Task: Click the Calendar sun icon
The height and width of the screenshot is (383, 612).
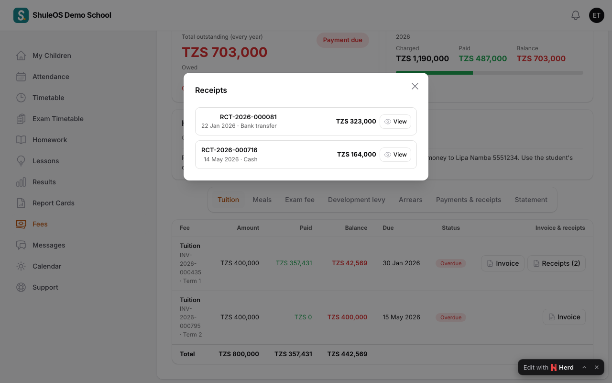Action: (x=21, y=266)
